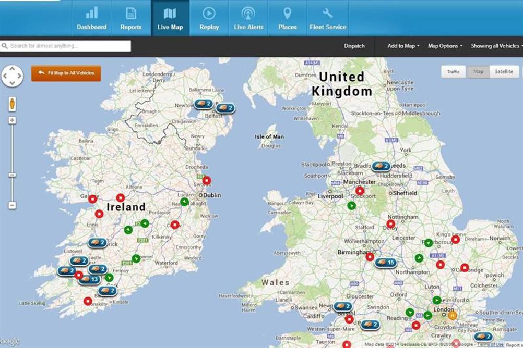Pan the map down with the arrow control

(12, 83)
